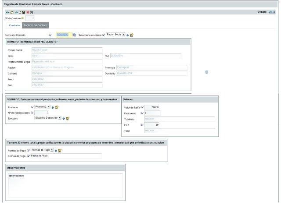
Task: Click the I.V.A. field showing 19
Action: [152, 125]
